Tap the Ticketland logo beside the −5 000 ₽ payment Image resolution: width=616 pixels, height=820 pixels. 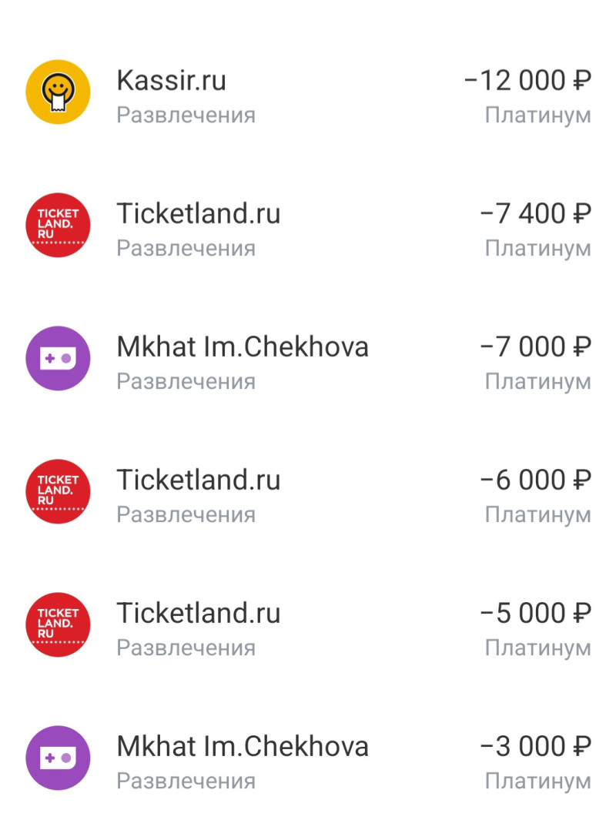[x=58, y=625]
